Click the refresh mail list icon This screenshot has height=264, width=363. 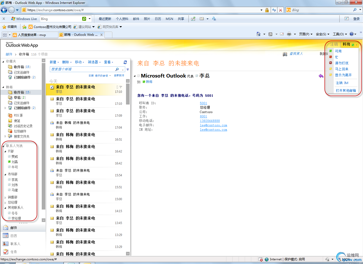point(125,62)
